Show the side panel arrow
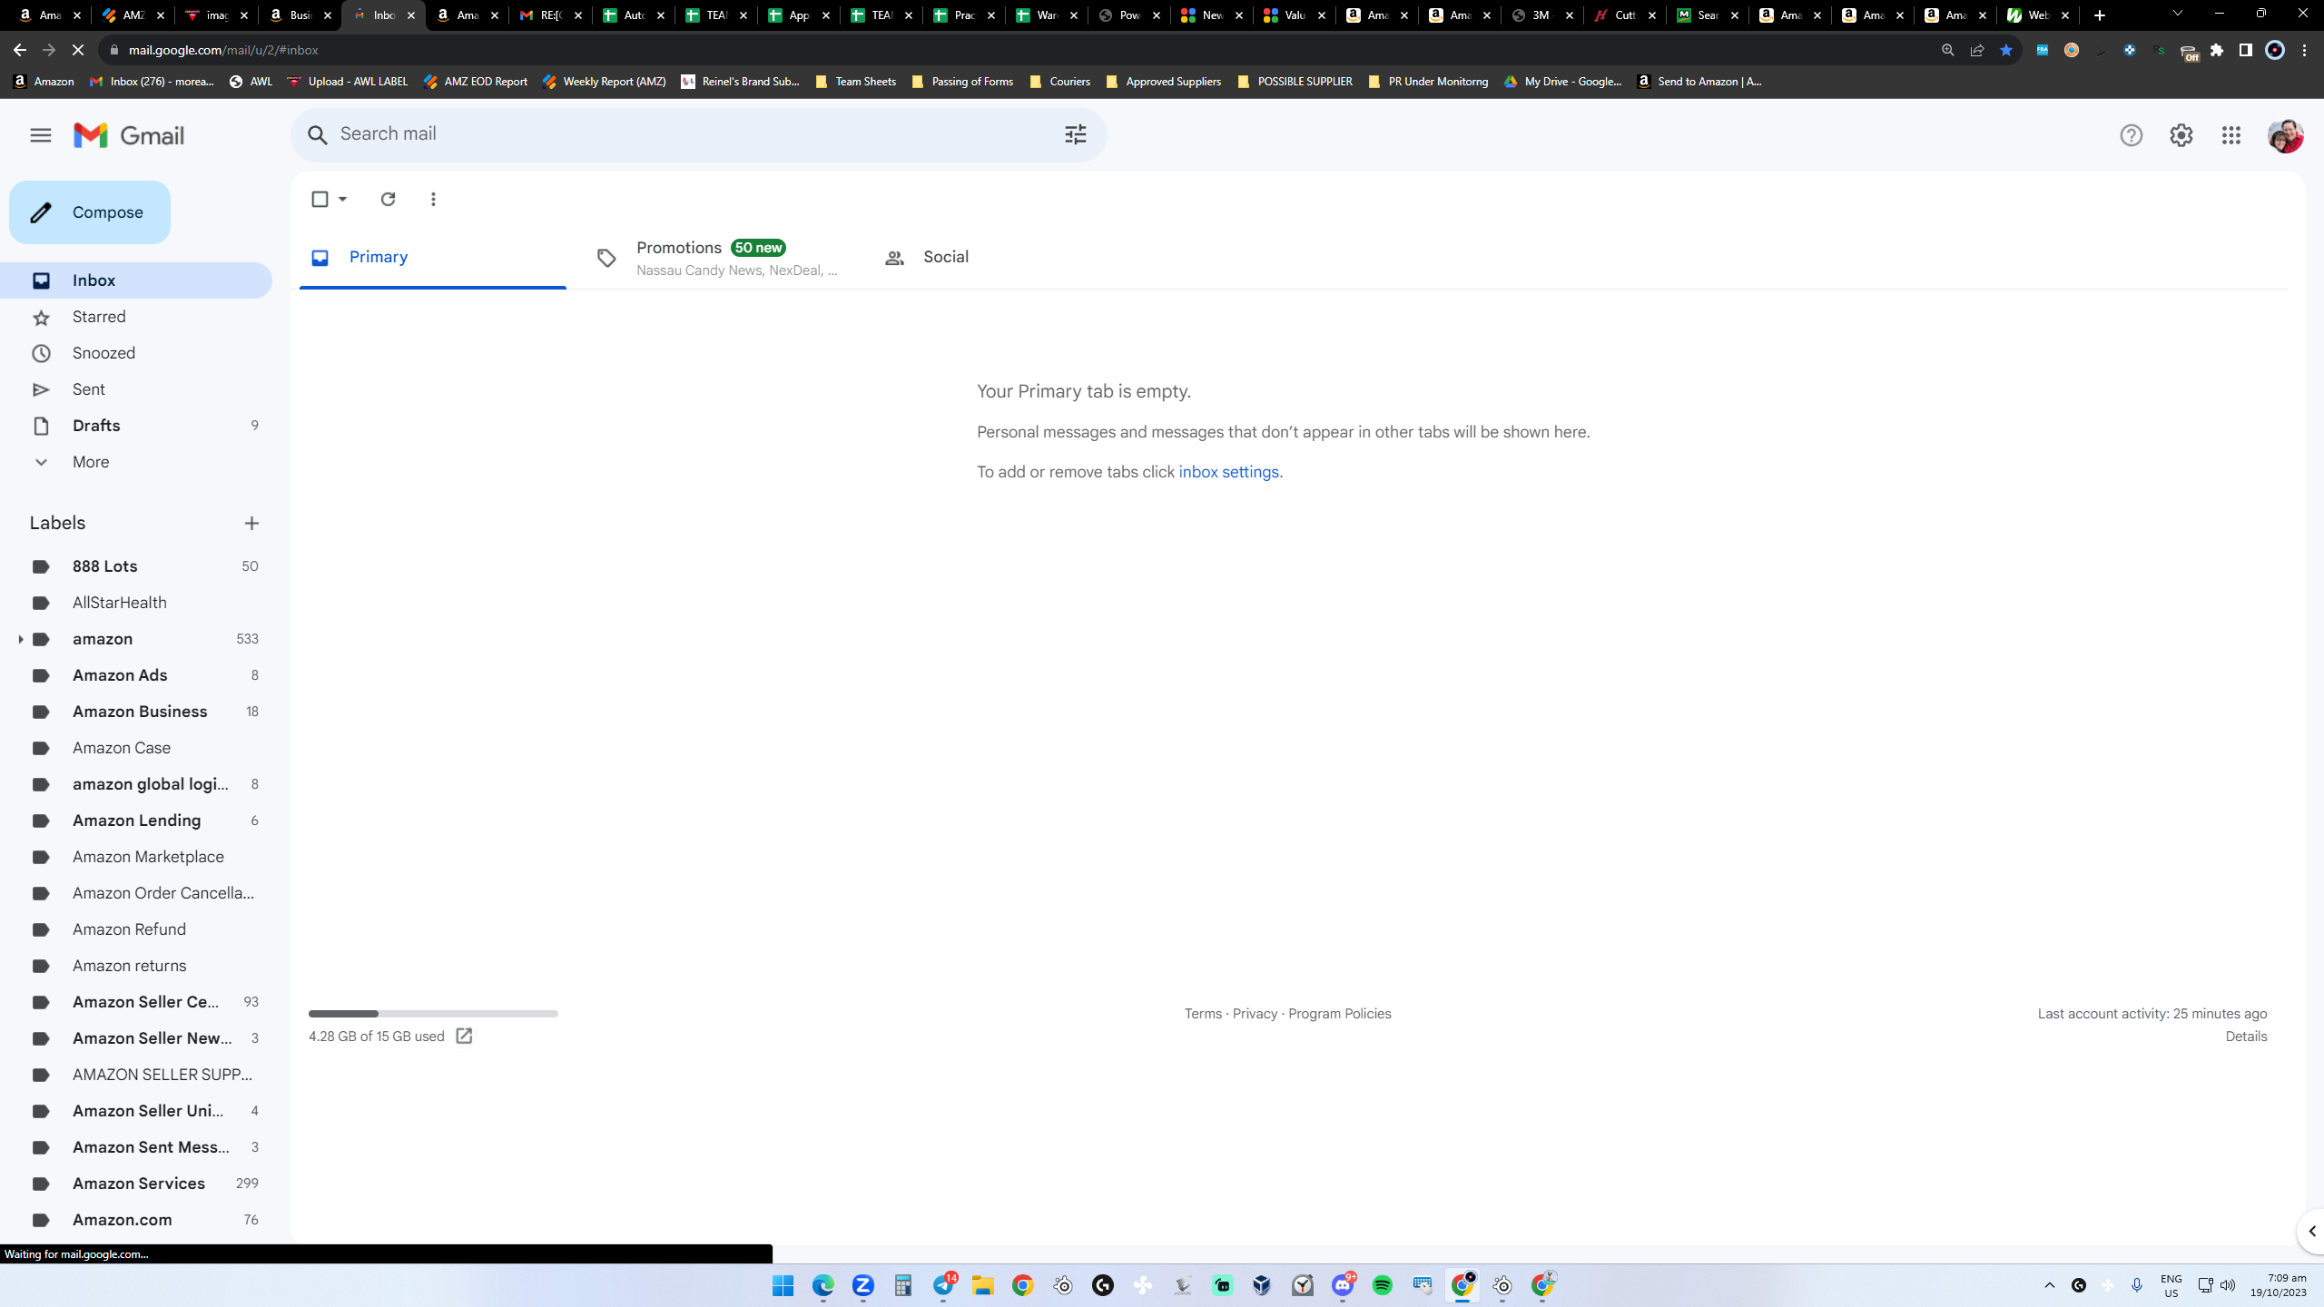Viewport: 2324px width, 1307px height. 2312,1232
